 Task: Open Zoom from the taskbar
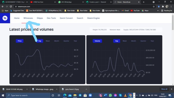point(90,95)
